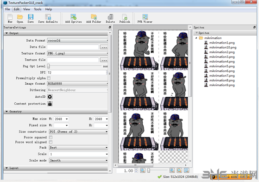Open the Image format RGBA8888 dropdown
The image size is (259, 182).
77,83
